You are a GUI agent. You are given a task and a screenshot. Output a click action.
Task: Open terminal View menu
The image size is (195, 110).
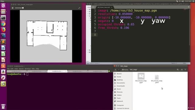[16, 69]
